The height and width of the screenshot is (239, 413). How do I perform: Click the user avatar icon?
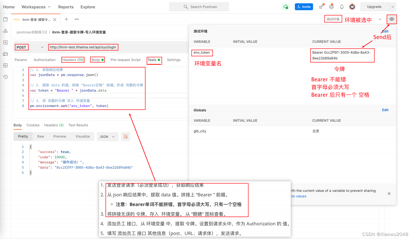(x=352, y=7)
